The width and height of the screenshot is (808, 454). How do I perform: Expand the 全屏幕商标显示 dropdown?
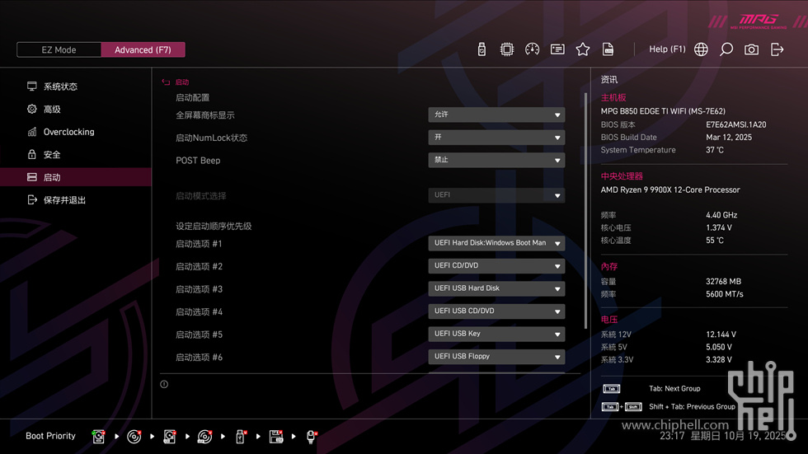(x=496, y=115)
